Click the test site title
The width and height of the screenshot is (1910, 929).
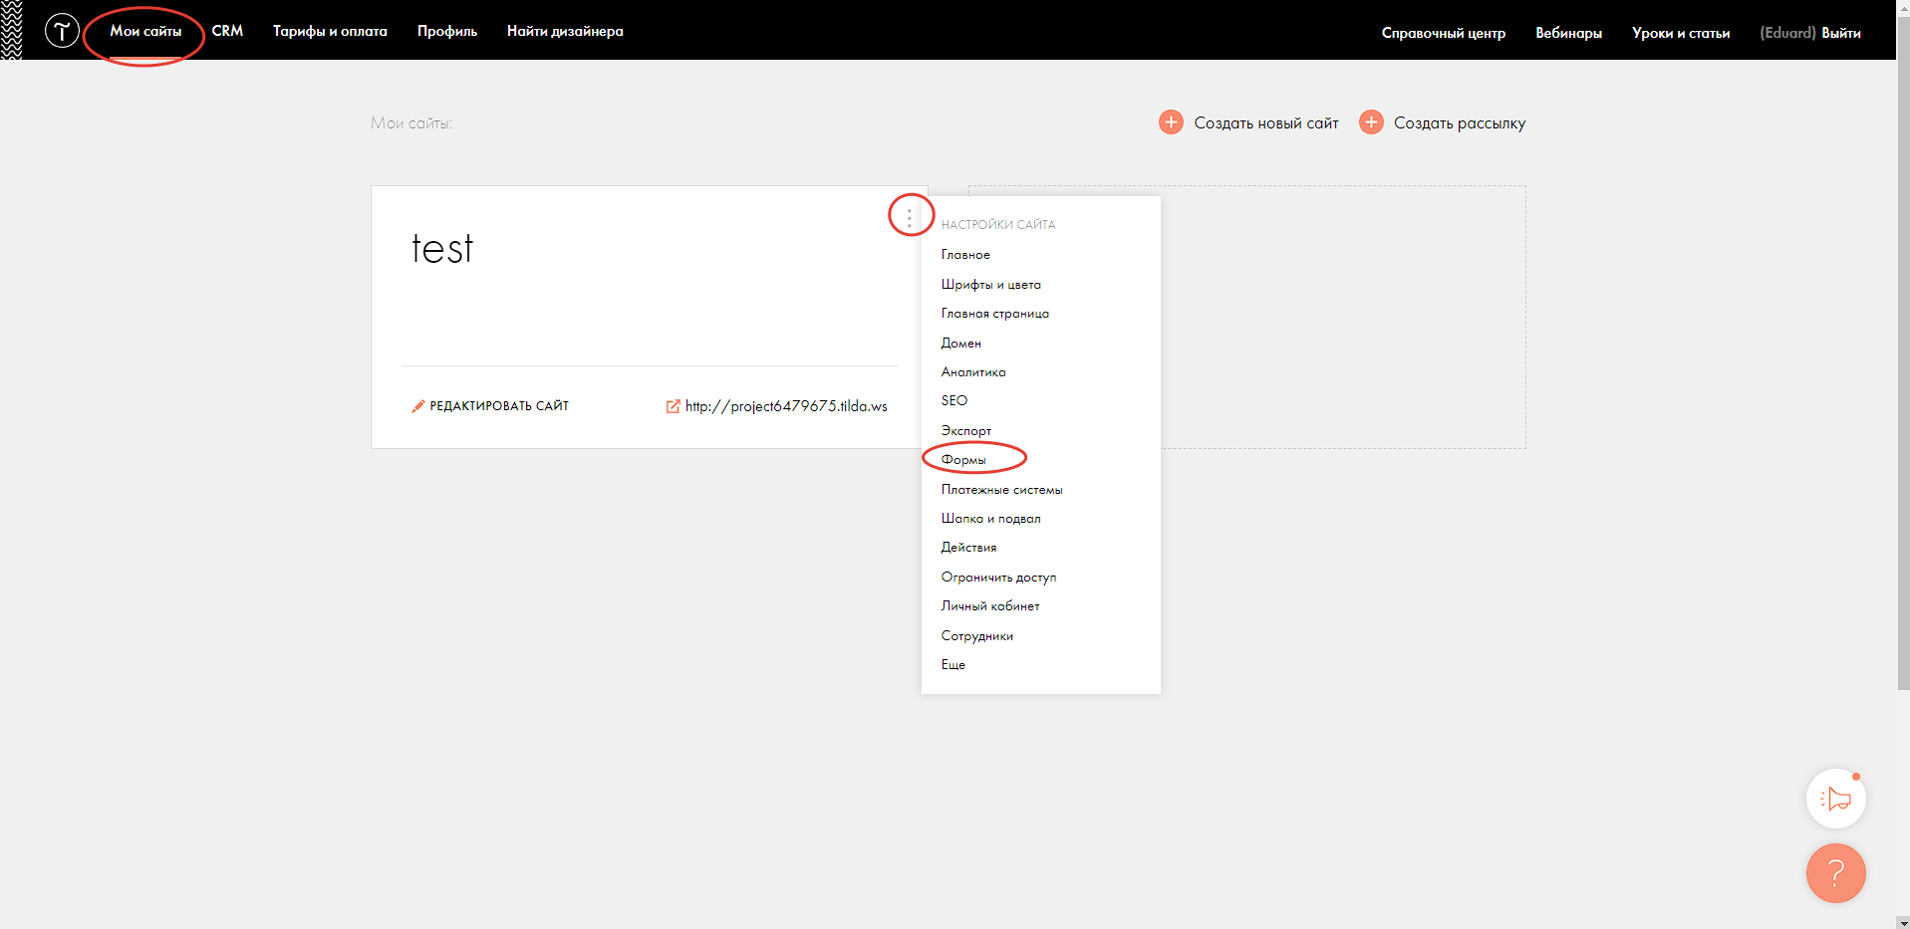coord(442,249)
